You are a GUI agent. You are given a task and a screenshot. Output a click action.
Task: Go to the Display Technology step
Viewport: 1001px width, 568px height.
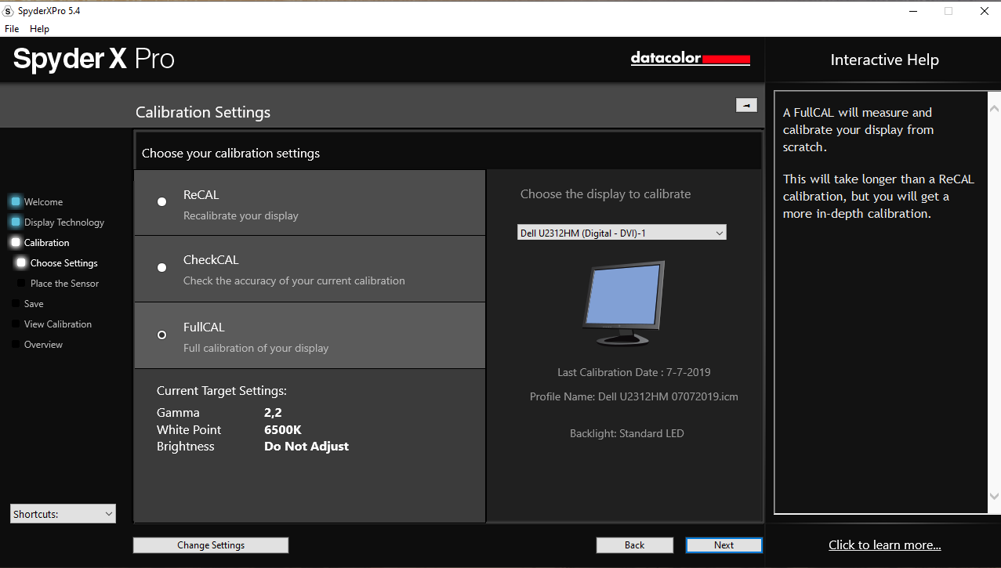64,222
